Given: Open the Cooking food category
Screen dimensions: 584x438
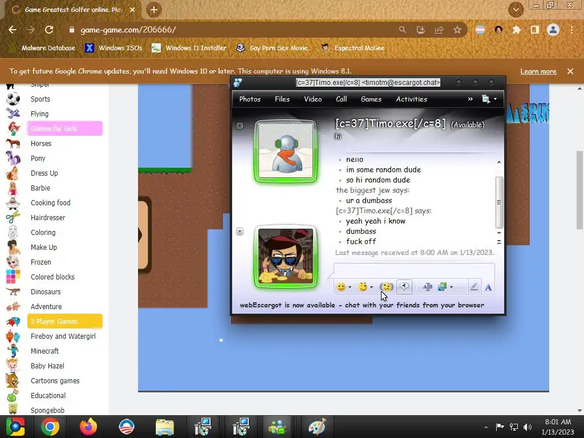Looking at the screenshot, I should click(50, 203).
